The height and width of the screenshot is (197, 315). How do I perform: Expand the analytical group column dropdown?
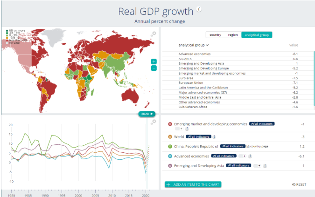tap(194, 45)
